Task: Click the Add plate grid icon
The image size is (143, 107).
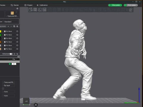Action: click(35, 10)
